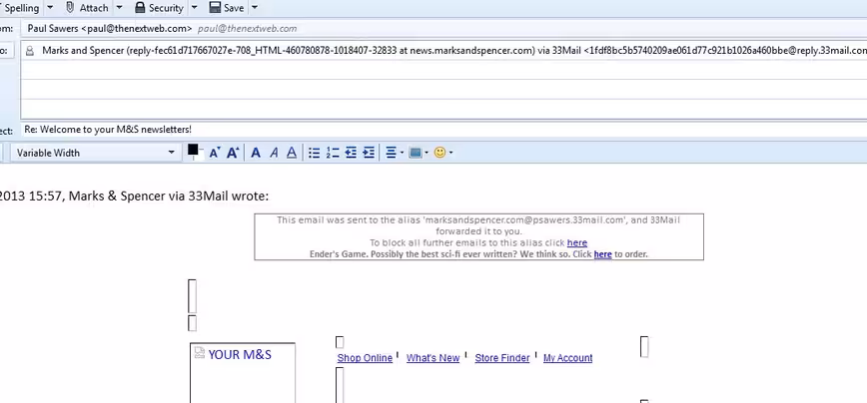
Task: Toggle underline text formatting
Action: click(292, 153)
